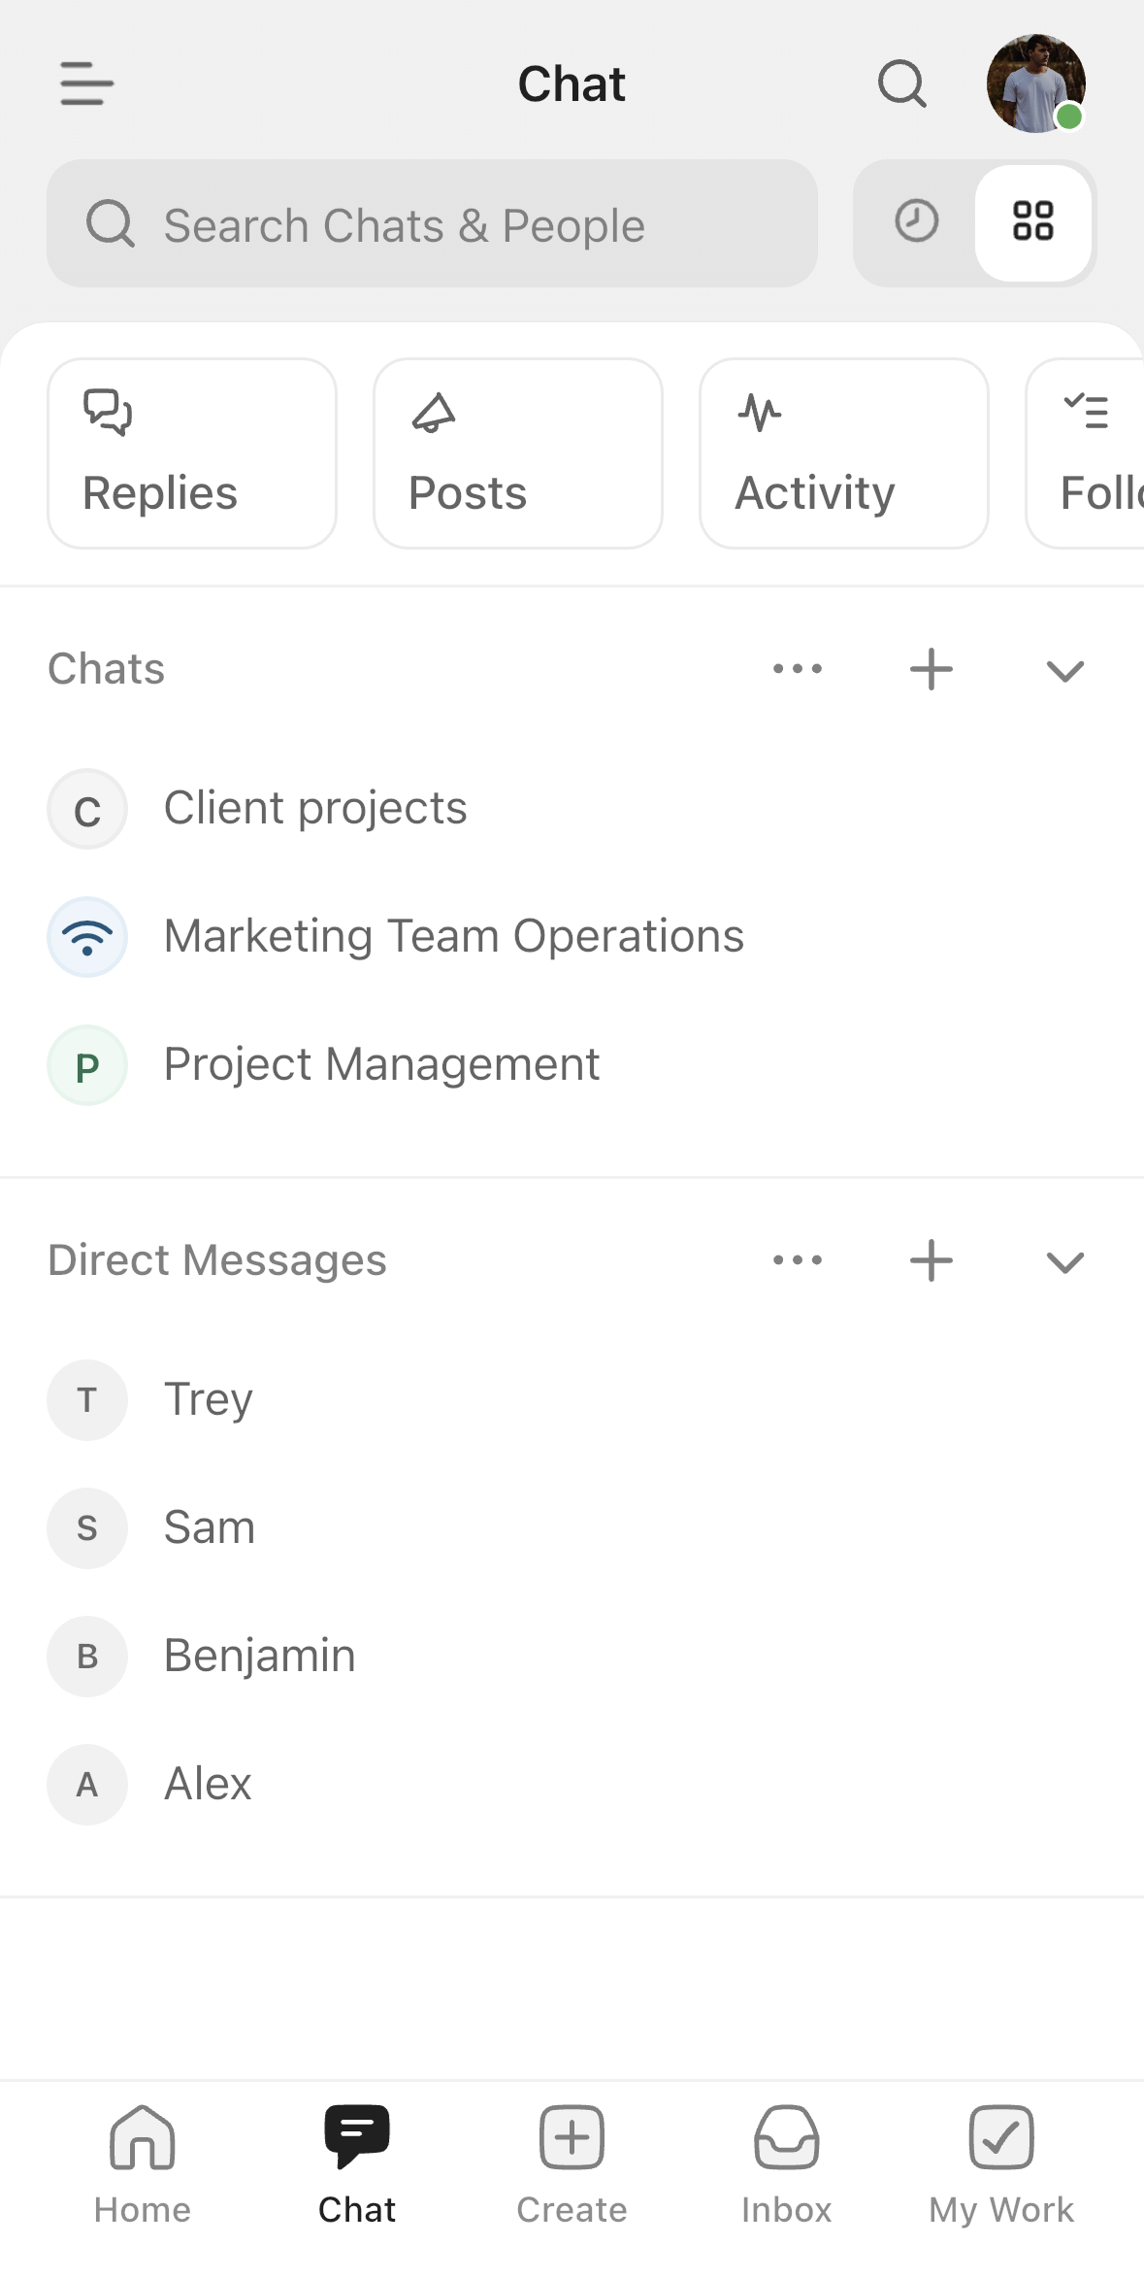This screenshot has height=2279, width=1144.
Task: Collapse the Chats section
Action: [1065, 670]
